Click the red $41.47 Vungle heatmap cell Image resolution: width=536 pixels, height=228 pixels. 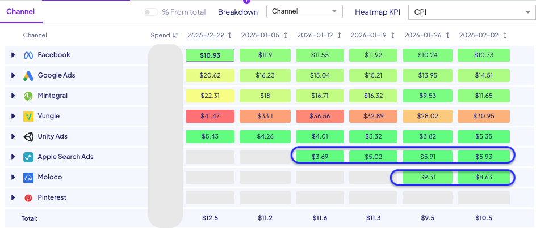(210, 116)
